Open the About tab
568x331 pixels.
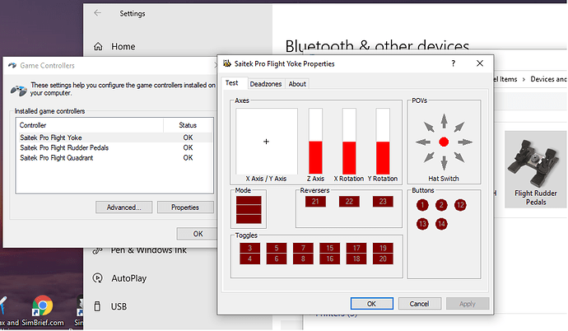click(x=297, y=83)
